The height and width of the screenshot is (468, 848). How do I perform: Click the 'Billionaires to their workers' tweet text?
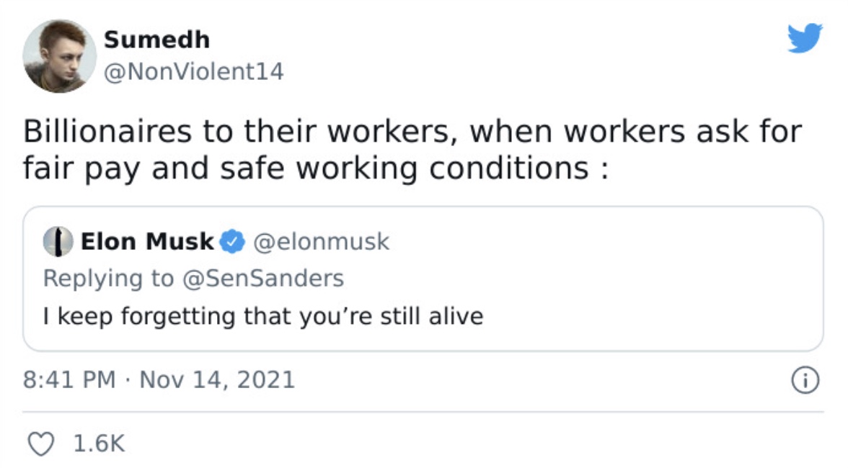[x=412, y=150]
